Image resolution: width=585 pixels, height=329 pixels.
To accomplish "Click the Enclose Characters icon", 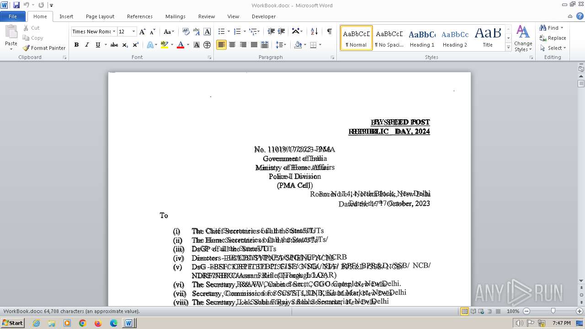I will 207,45.
